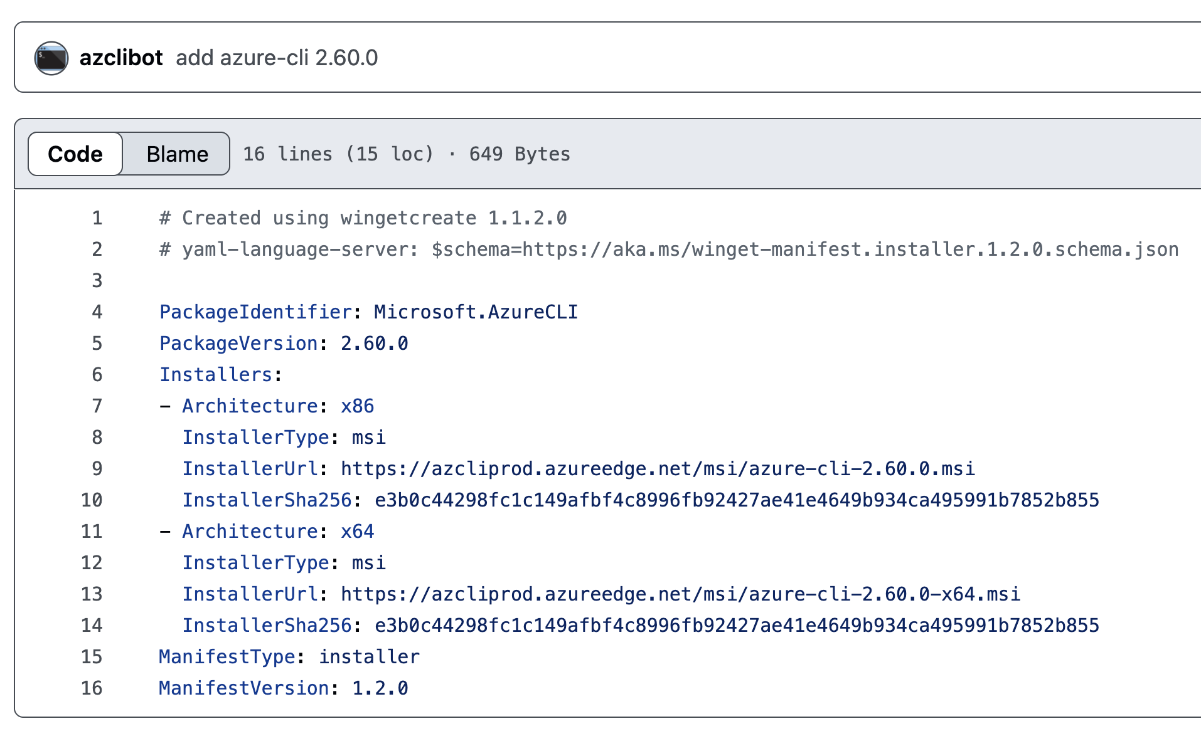Screen dimensions: 1201x741
Task: Click line number 4 for PackageIdentifier
Action: [x=97, y=312]
